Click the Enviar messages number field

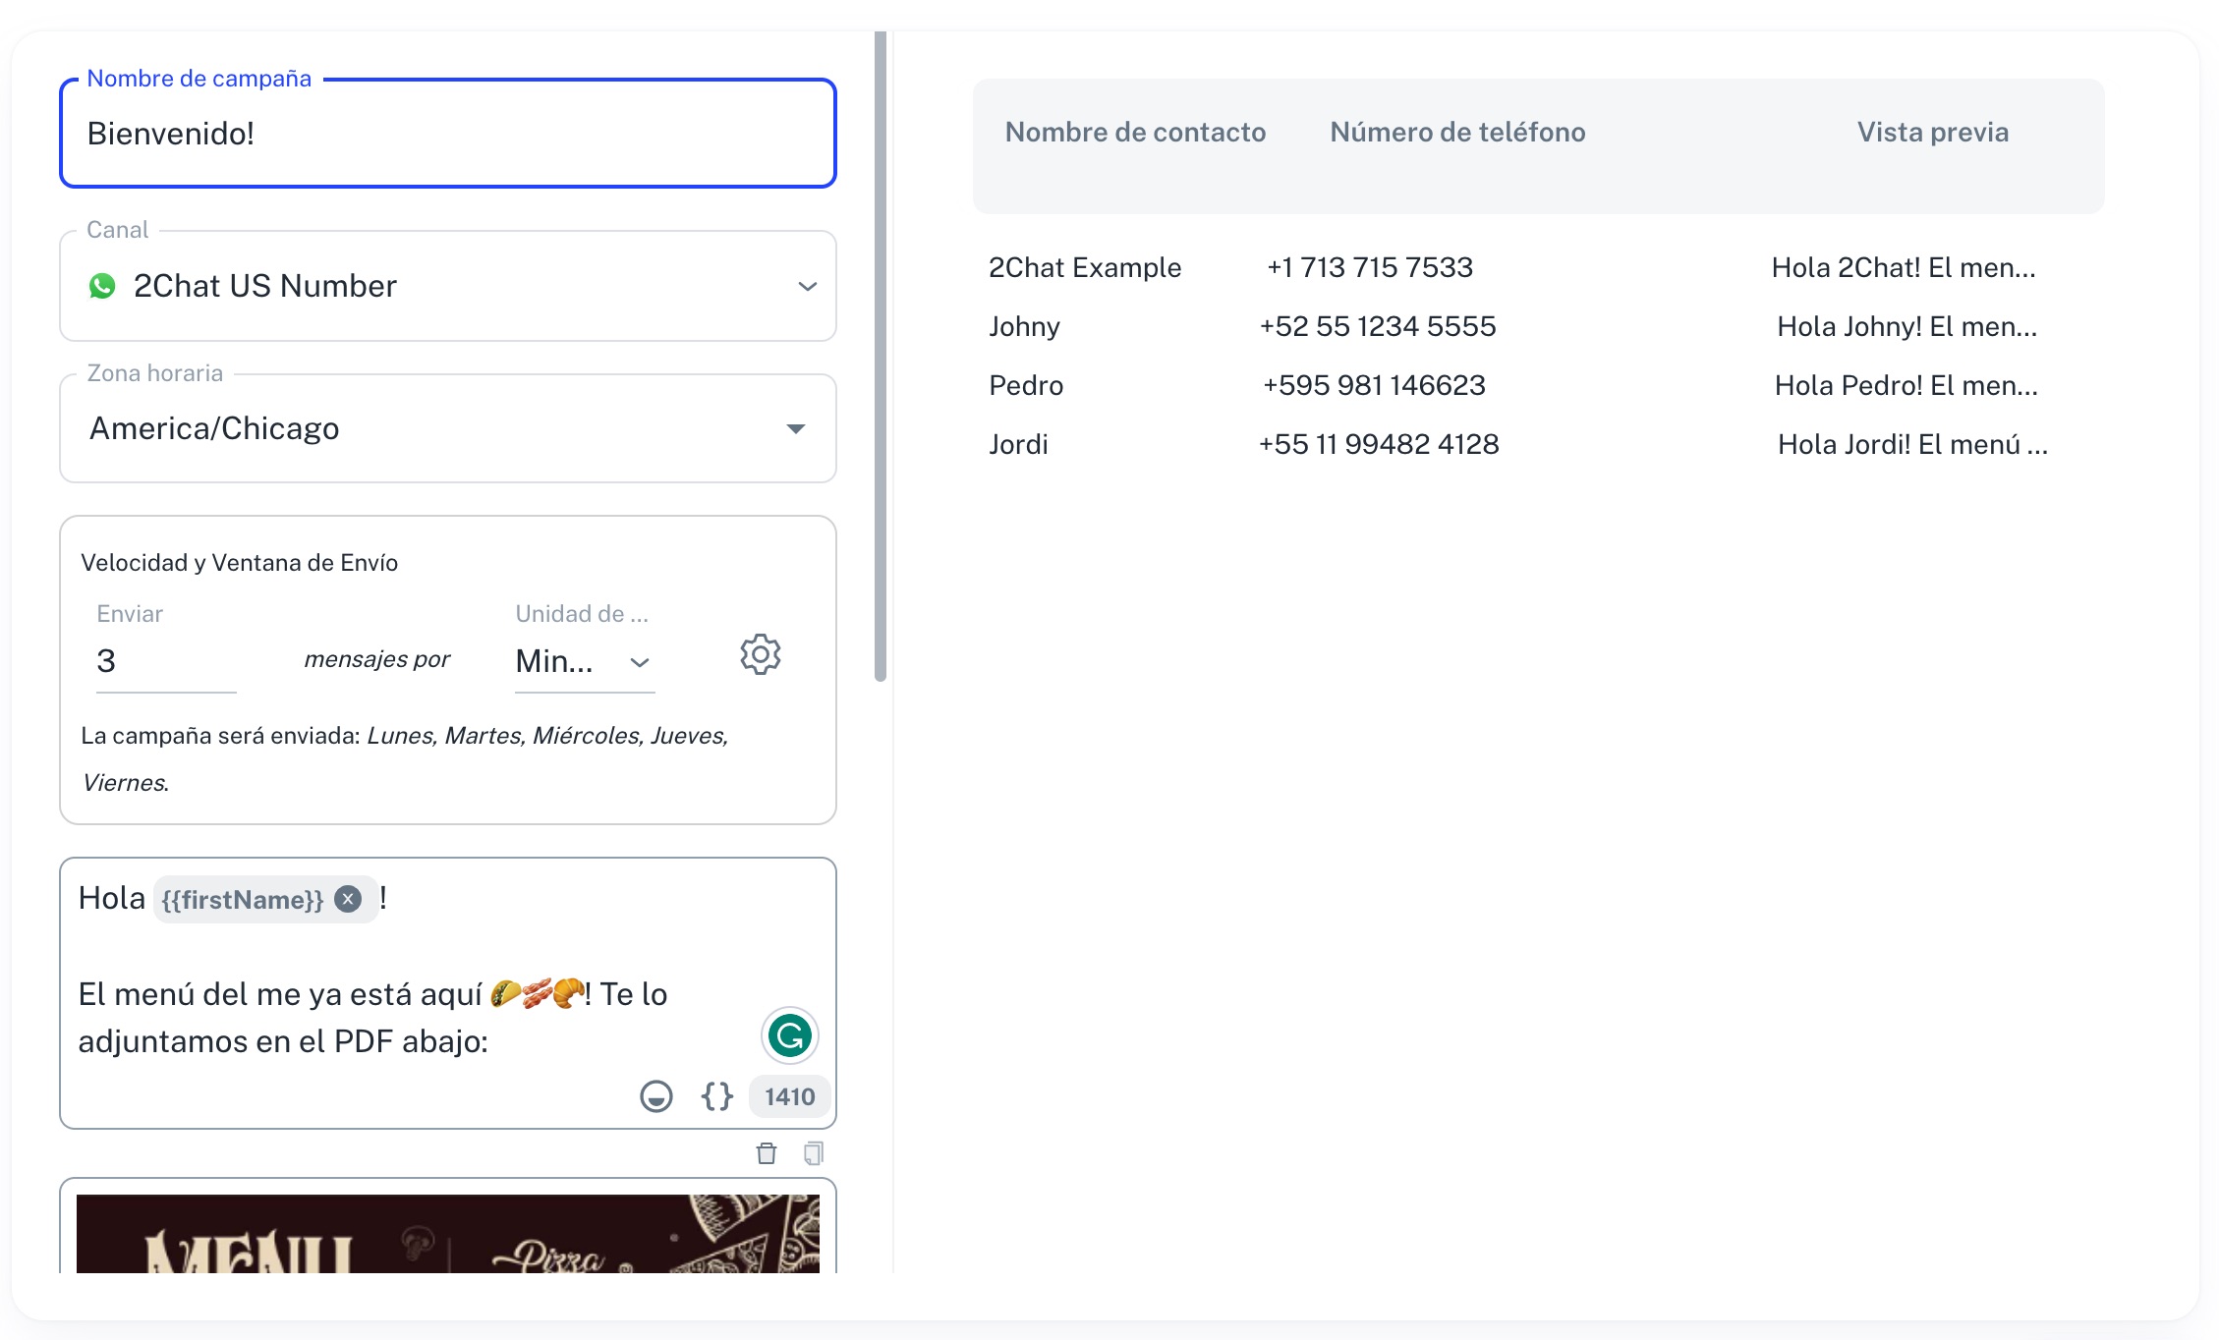tap(165, 661)
